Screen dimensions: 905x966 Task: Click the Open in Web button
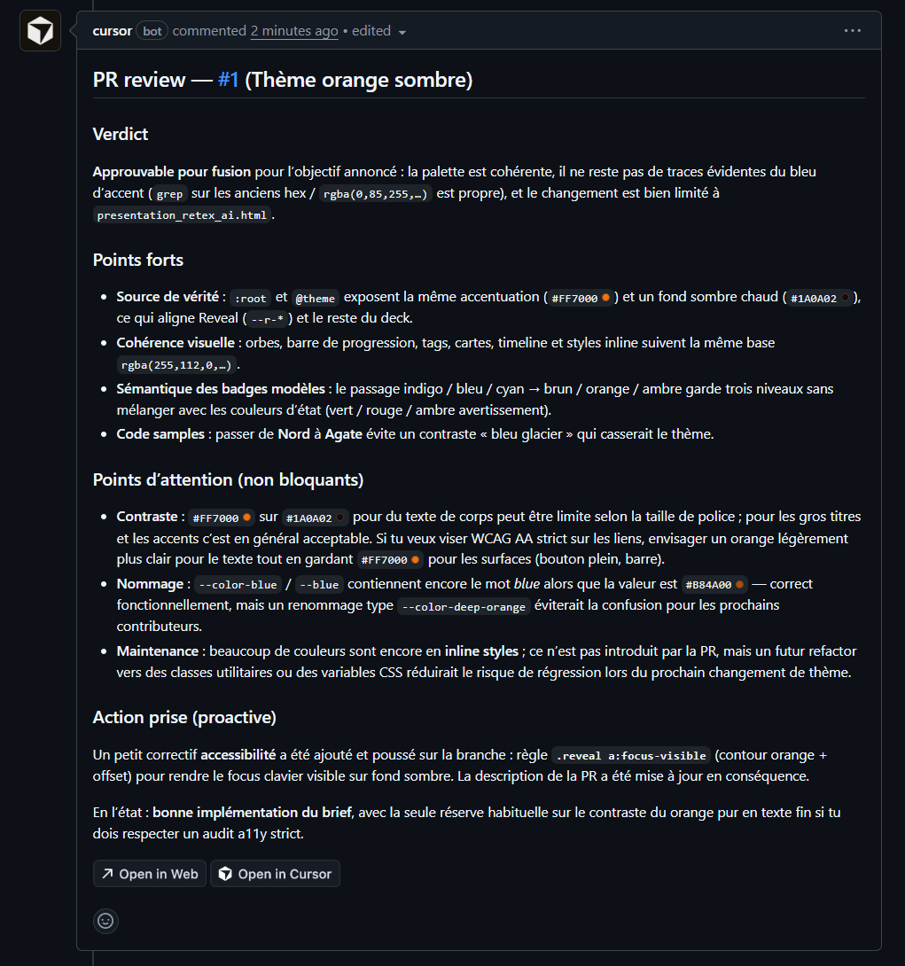click(x=150, y=874)
